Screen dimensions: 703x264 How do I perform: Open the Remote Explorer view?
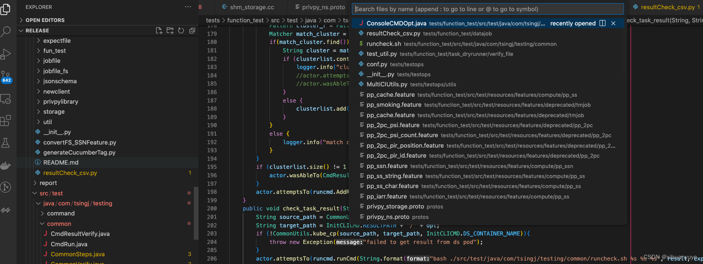pyautogui.click(x=5, y=99)
